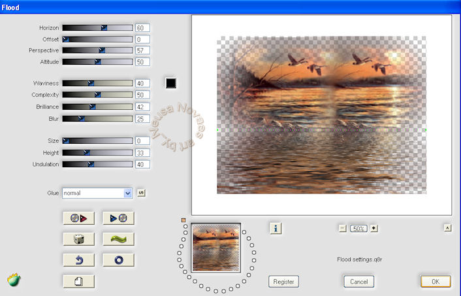Click the Brilliance value field showing 42

coord(142,107)
